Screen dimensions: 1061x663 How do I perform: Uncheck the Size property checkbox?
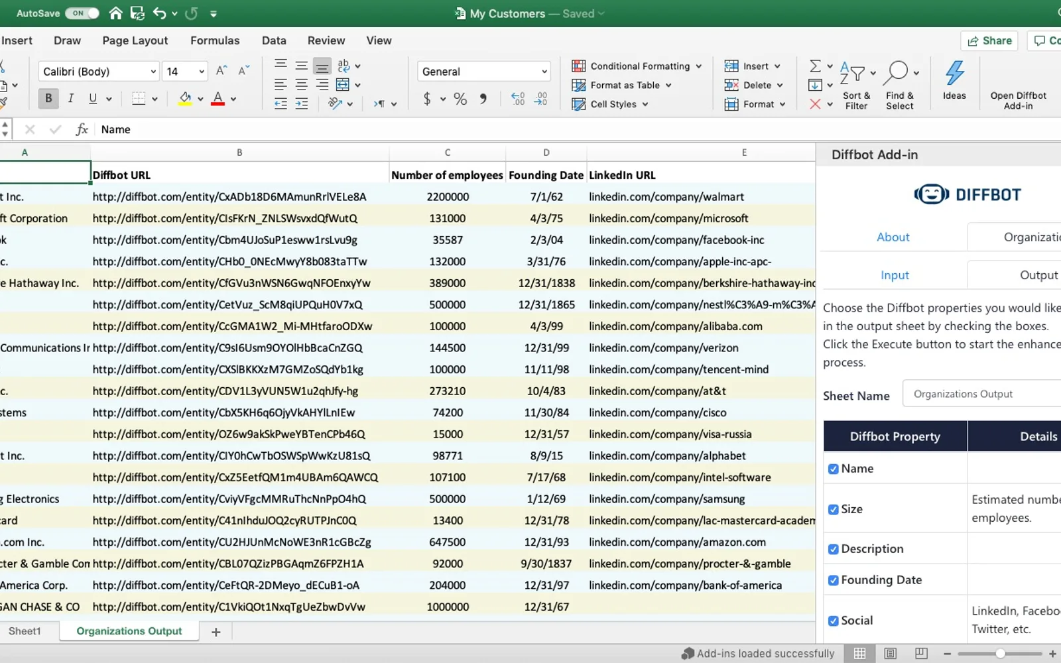click(x=834, y=509)
